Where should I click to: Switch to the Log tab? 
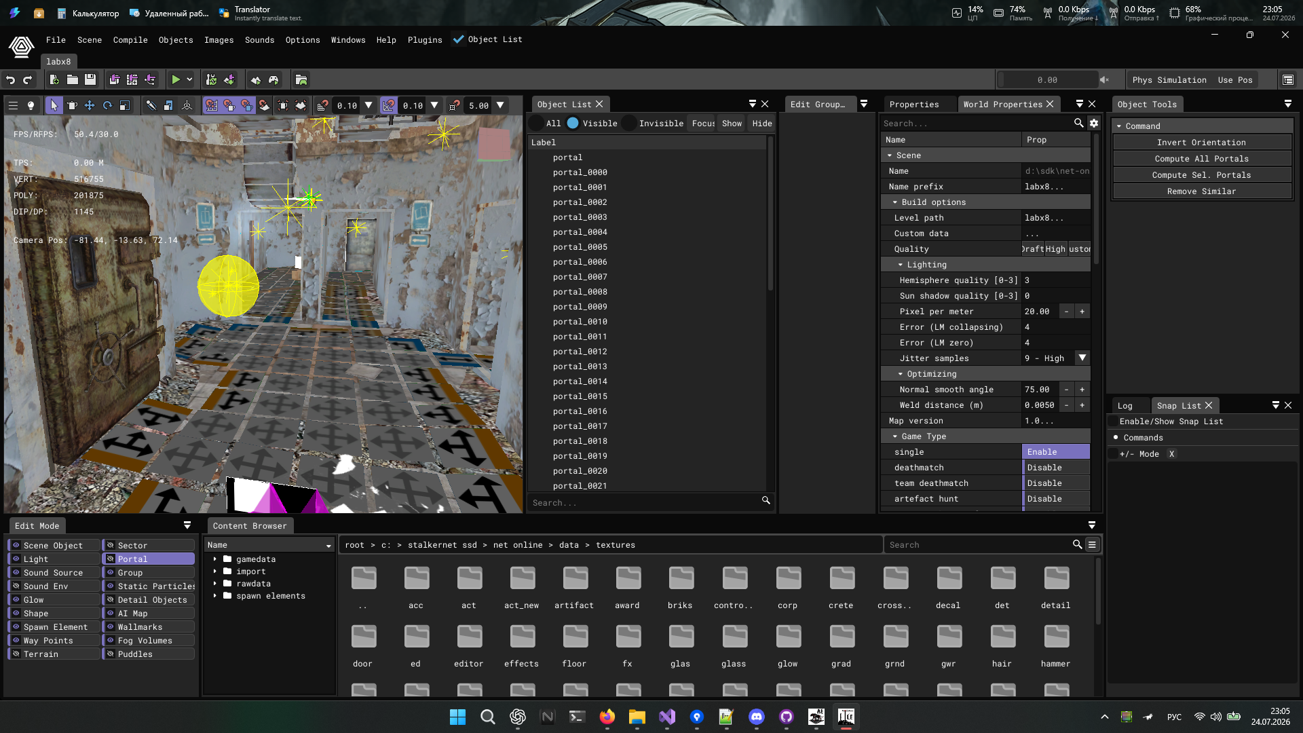(1125, 406)
